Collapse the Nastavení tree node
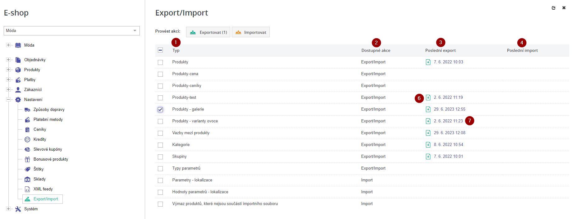This screenshot has height=219, width=577. pyautogui.click(x=8, y=100)
